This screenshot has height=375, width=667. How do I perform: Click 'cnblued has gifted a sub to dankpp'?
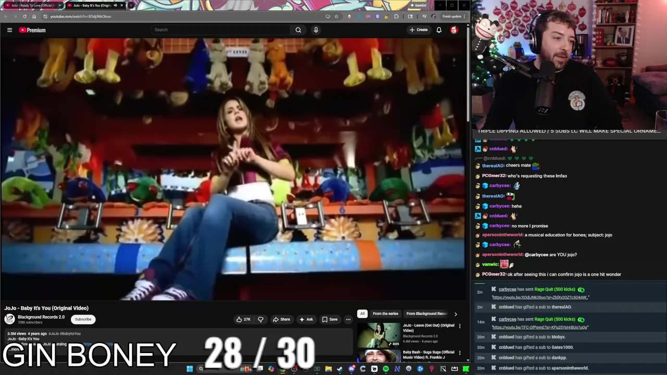(x=533, y=358)
